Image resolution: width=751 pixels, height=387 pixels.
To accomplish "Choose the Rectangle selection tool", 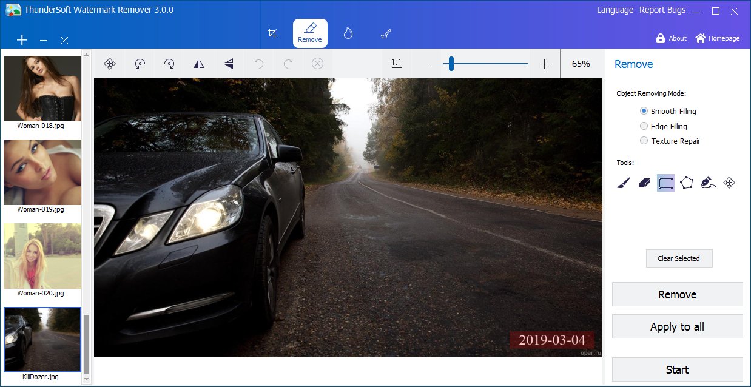I will pyautogui.click(x=665, y=183).
